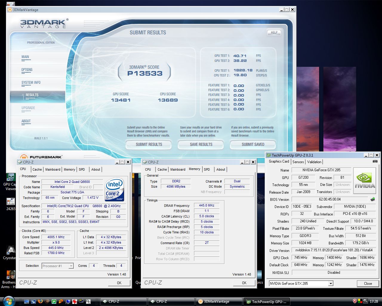This screenshot has width=382, height=306.
Task: Launch Firefox from quick launch
Action: point(40,301)
